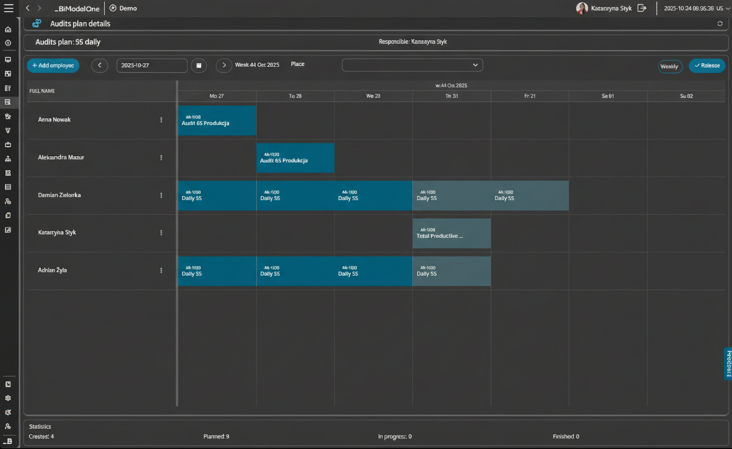Open the three-dot menu for Damian Zielonka

pos(162,195)
